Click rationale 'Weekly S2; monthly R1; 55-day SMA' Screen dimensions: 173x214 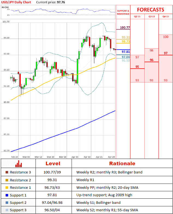107,210
